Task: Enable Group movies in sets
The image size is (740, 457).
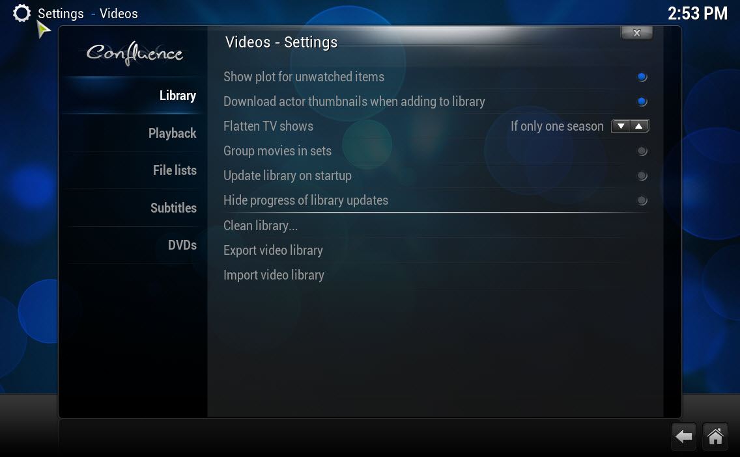Action: 642,151
